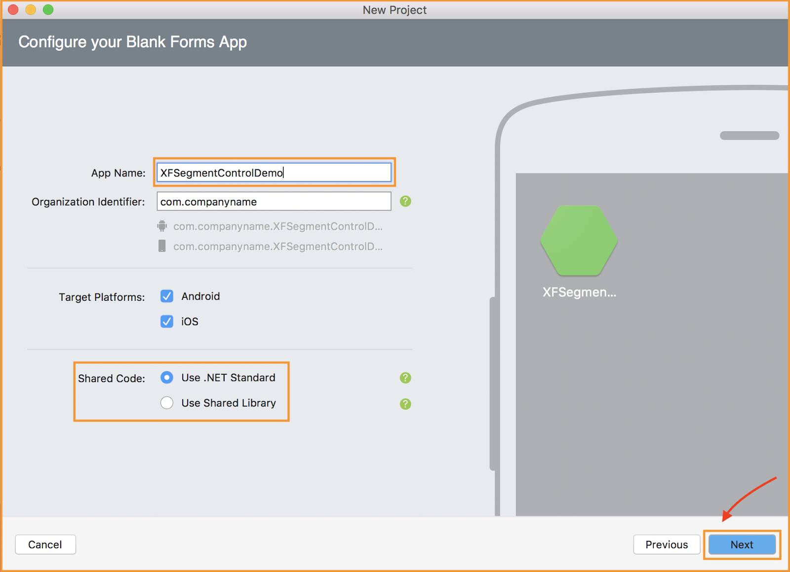This screenshot has width=790, height=572.
Task: Cancel the new project creation
Action: pos(45,544)
